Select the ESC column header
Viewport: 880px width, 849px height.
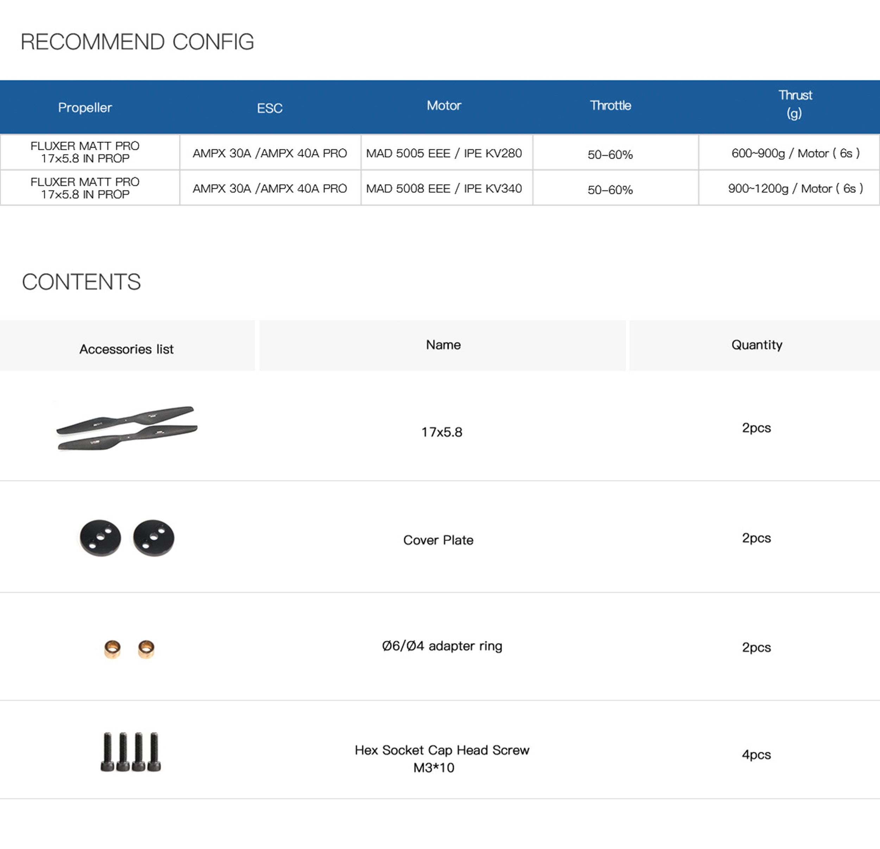coord(269,108)
